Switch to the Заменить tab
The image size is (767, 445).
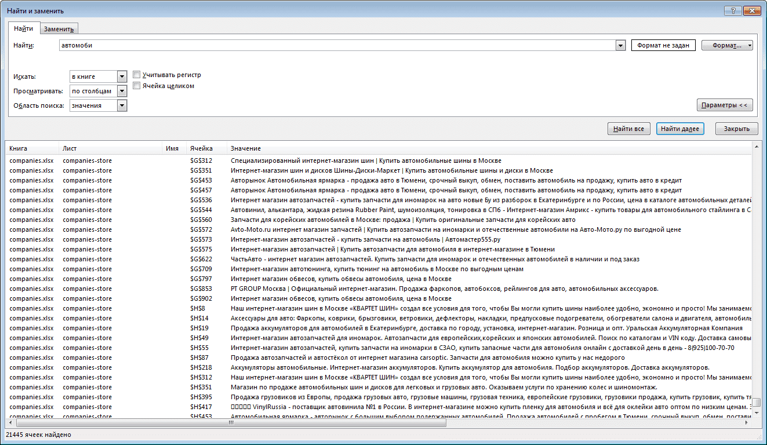click(59, 29)
